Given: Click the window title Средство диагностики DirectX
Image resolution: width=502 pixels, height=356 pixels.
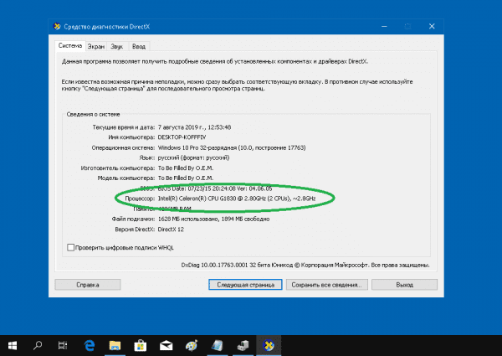Looking at the screenshot, I should [x=106, y=27].
